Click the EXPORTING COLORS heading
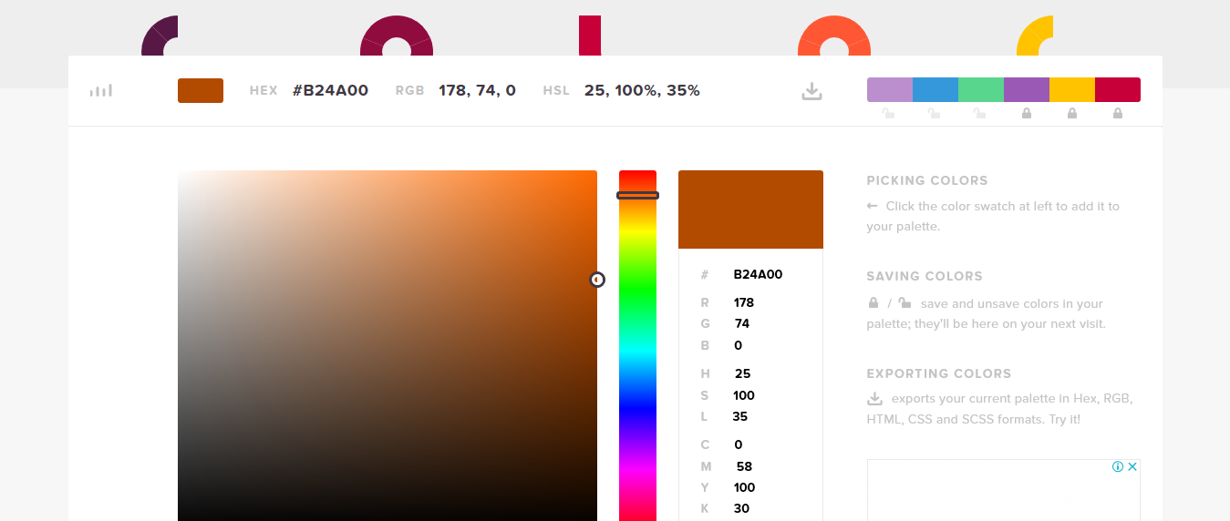 point(939,373)
